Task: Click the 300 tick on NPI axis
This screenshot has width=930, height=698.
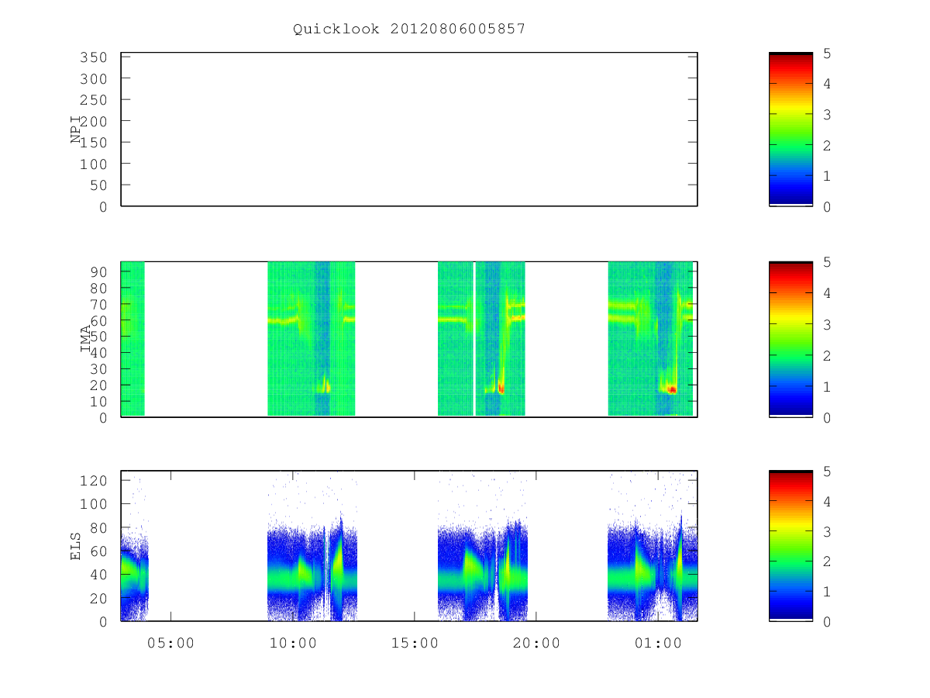Action: tap(92, 79)
